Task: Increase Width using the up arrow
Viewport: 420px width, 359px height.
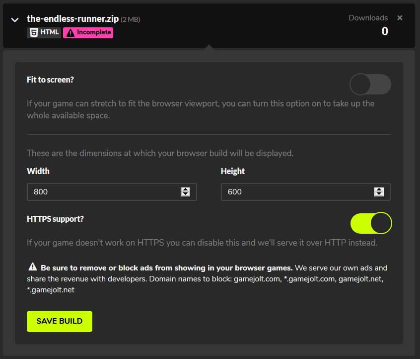Action: pyautogui.click(x=186, y=189)
